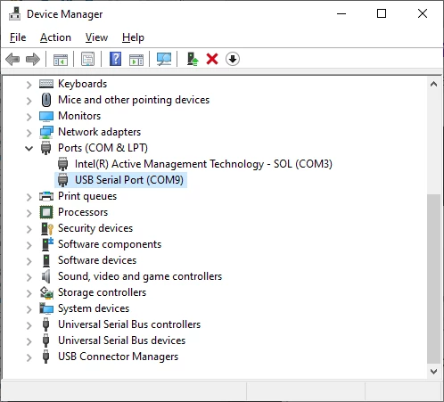Viewport: 444px width, 402px height.
Task: Click the Update device driver icon
Action: (193, 59)
